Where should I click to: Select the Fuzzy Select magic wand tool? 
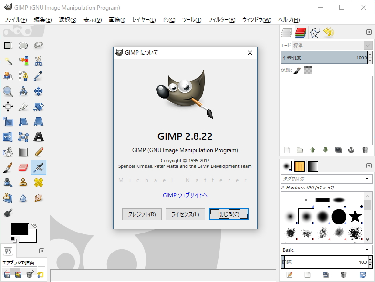point(8,61)
